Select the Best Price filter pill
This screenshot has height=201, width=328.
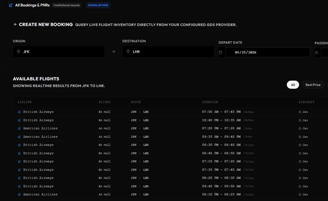click(x=313, y=85)
